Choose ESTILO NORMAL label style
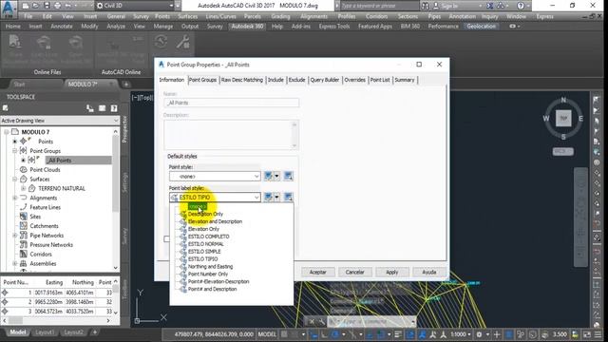This screenshot has width=608, height=342. click(x=205, y=244)
